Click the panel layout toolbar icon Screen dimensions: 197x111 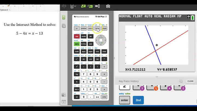point(97,6)
